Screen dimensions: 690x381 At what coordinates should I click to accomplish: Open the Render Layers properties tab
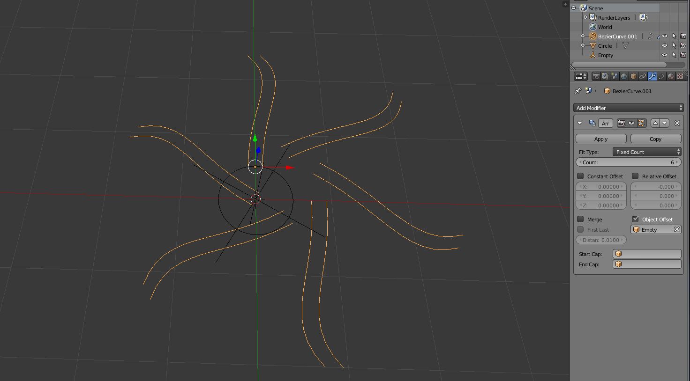tap(605, 76)
